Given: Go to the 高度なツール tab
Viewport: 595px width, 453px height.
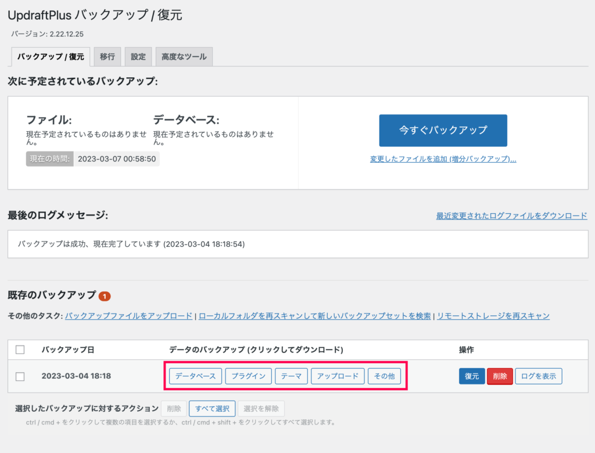Looking at the screenshot, I should (184, 57).
